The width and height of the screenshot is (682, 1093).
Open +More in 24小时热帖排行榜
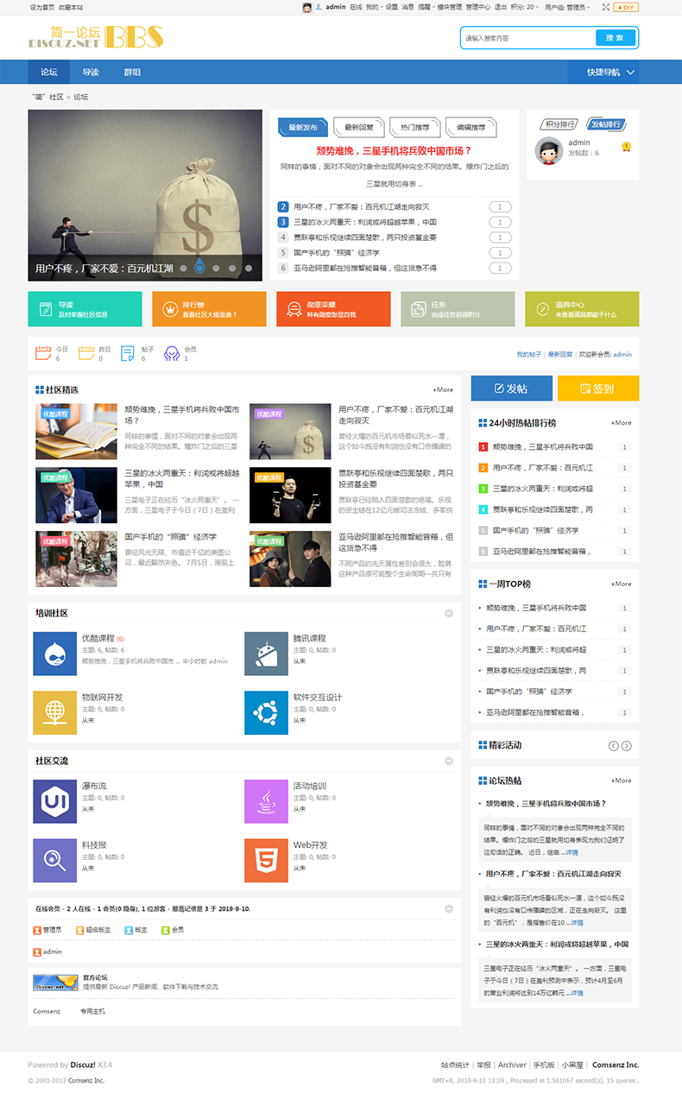point(622,423)
